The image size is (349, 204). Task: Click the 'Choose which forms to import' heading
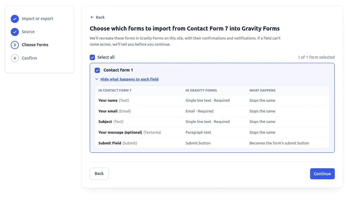(x=185, y=28)
